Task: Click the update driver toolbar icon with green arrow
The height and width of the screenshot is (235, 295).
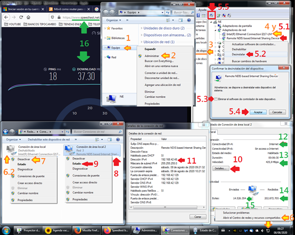Action: (x=219, y=15)
